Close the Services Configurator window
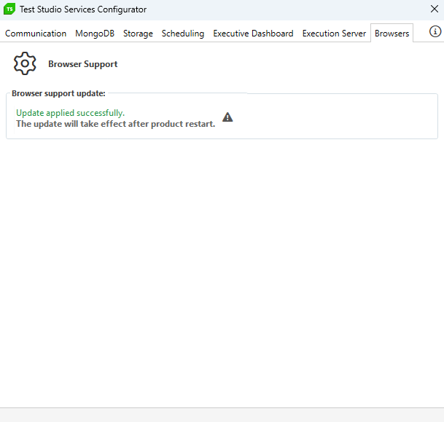 pos(435,9)
